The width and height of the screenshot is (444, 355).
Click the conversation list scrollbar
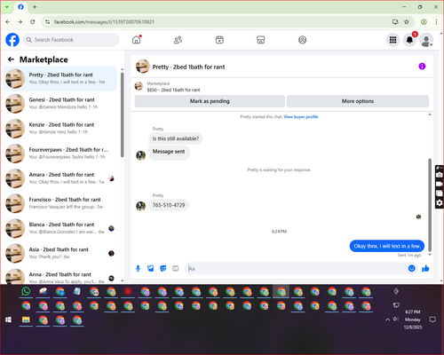122,115
